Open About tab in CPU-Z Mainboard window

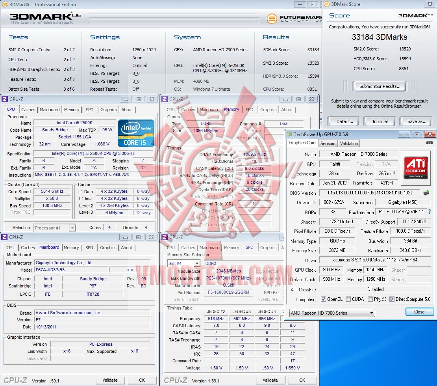click(127, 248)
